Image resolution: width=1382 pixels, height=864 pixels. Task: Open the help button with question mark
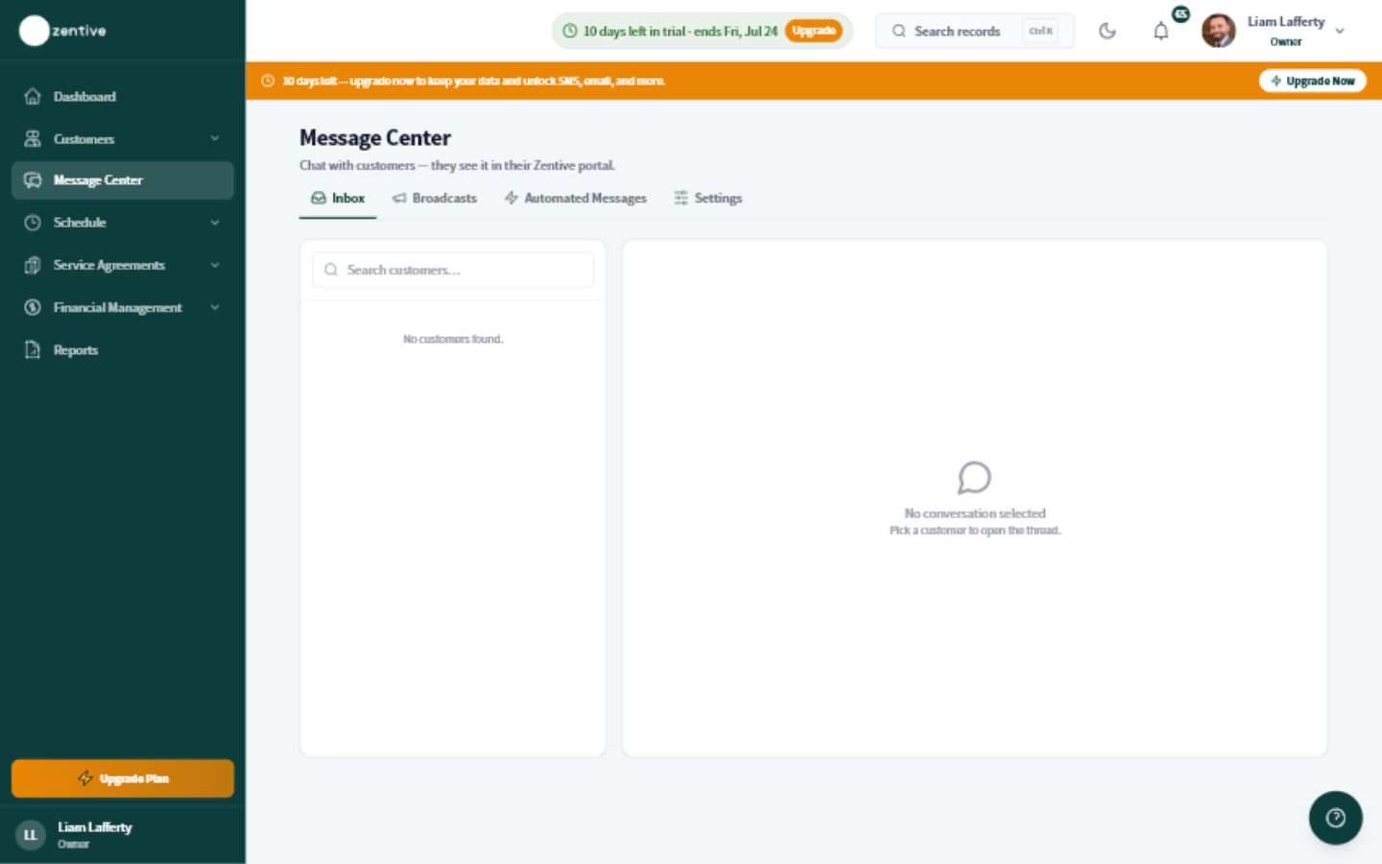tap(1336, 818)
